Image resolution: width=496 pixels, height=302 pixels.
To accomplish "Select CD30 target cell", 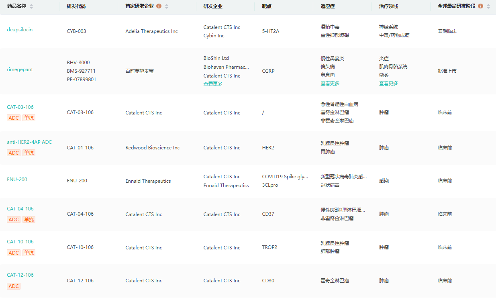I will point(268,281).
